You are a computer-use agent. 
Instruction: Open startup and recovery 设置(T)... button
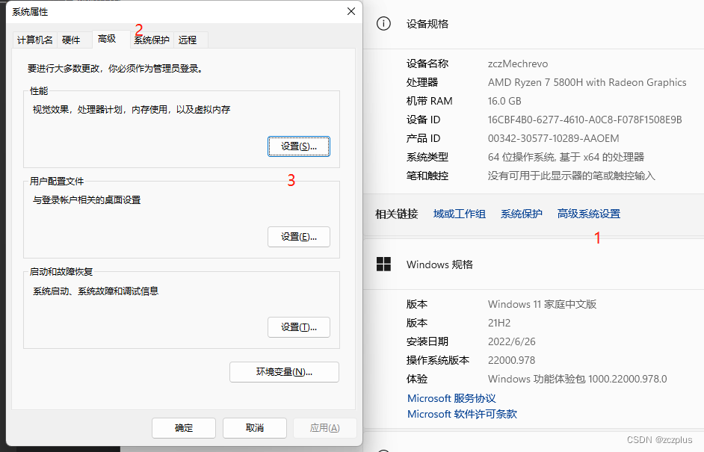299,327
